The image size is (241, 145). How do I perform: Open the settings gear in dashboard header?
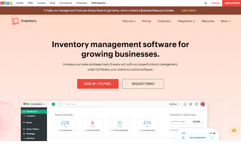[x=191, y=104]
